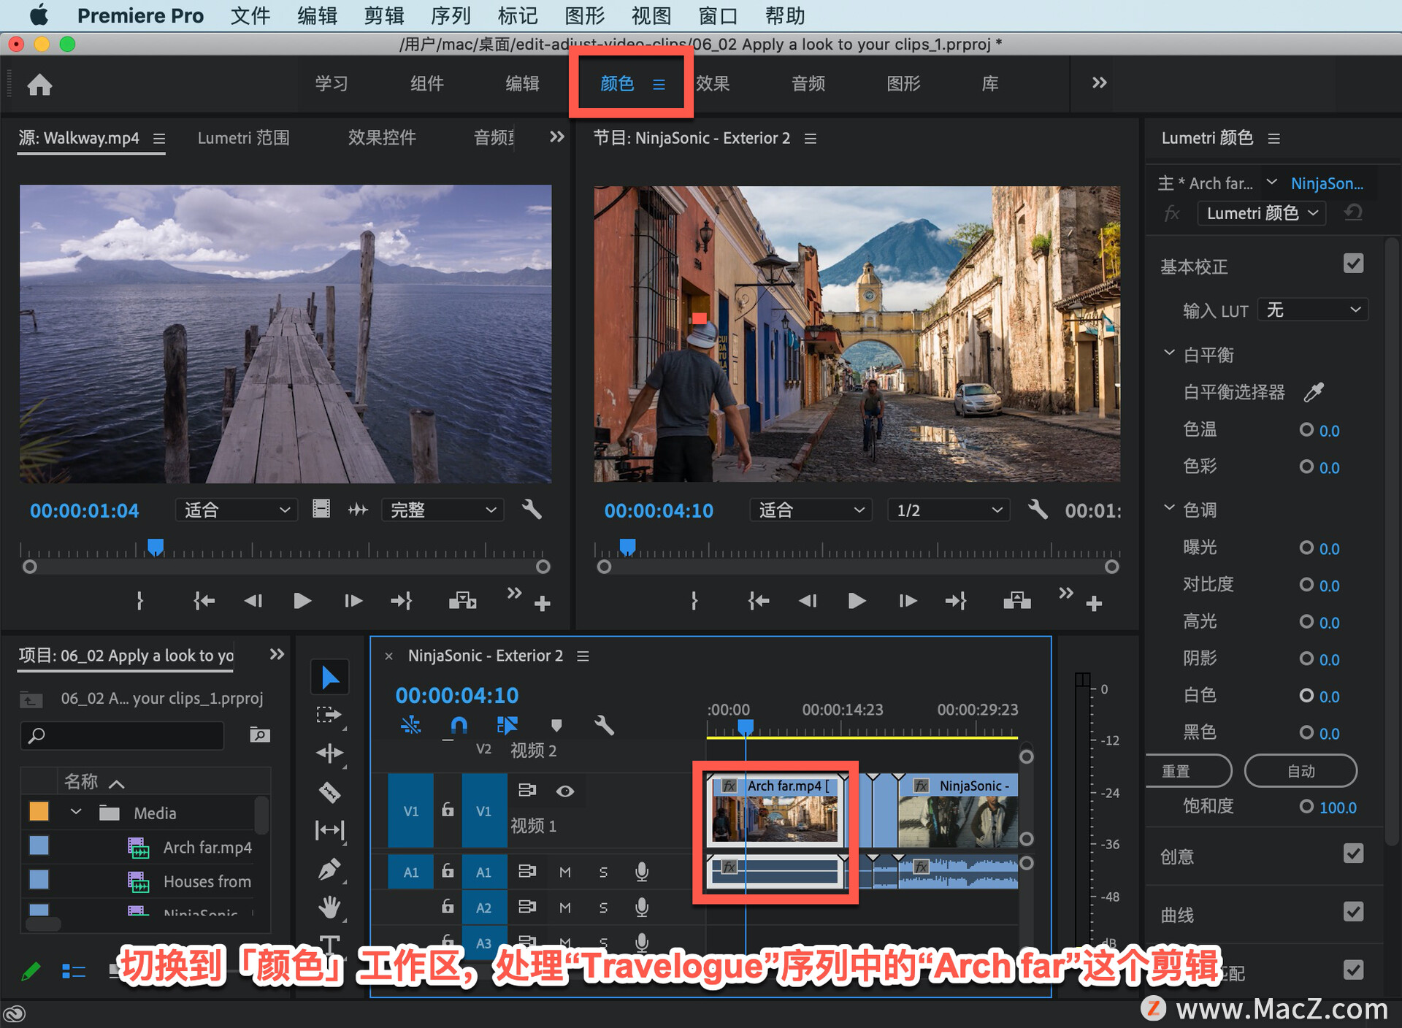Click the green pencil writable icon
The height and width of the screenshot is (1028, 1402).
pos(31,971)
